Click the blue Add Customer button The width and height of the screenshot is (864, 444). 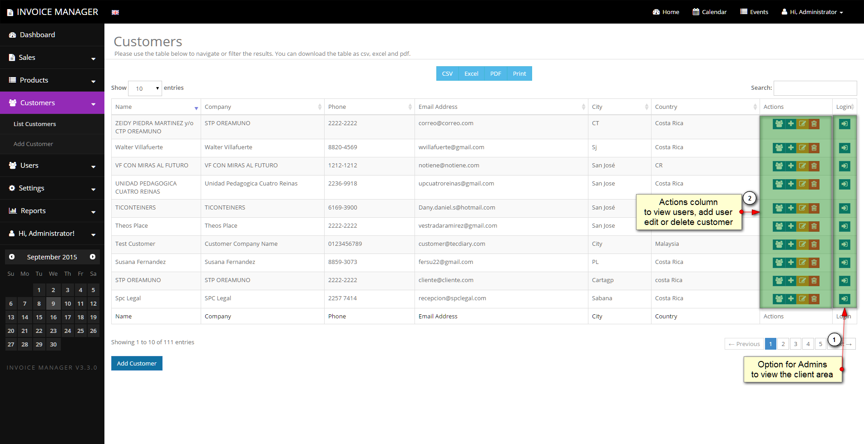click(137, 363)
